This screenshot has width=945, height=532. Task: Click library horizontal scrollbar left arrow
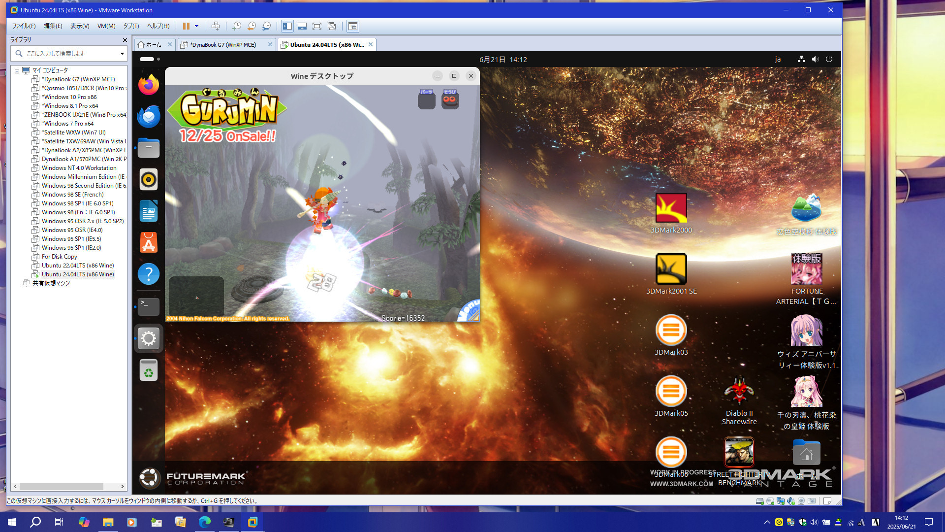15,486
